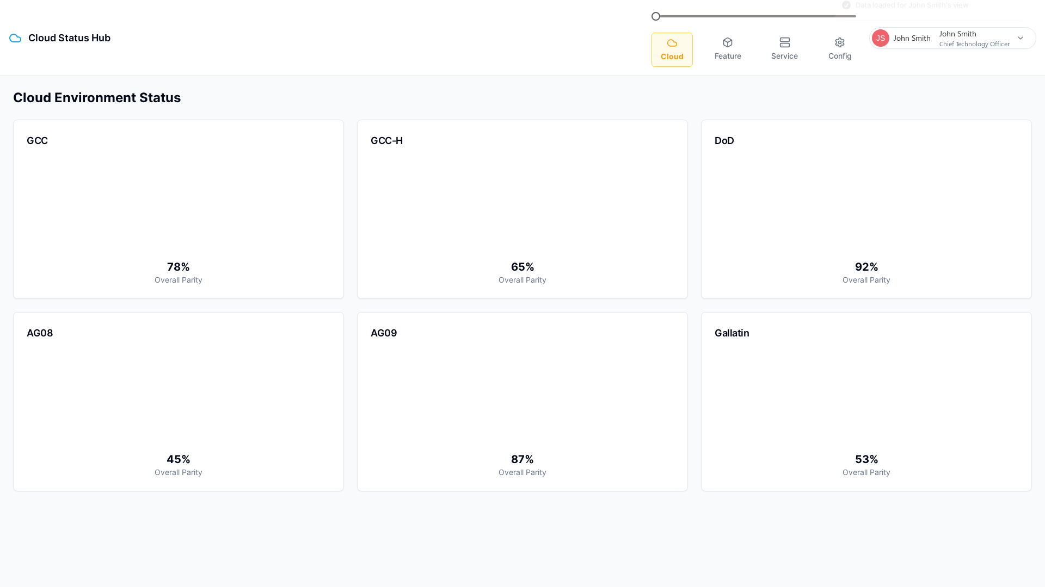This screenshot has height=587, width=1045.
Task: Select the Gallatin card title
Action: 732,333
